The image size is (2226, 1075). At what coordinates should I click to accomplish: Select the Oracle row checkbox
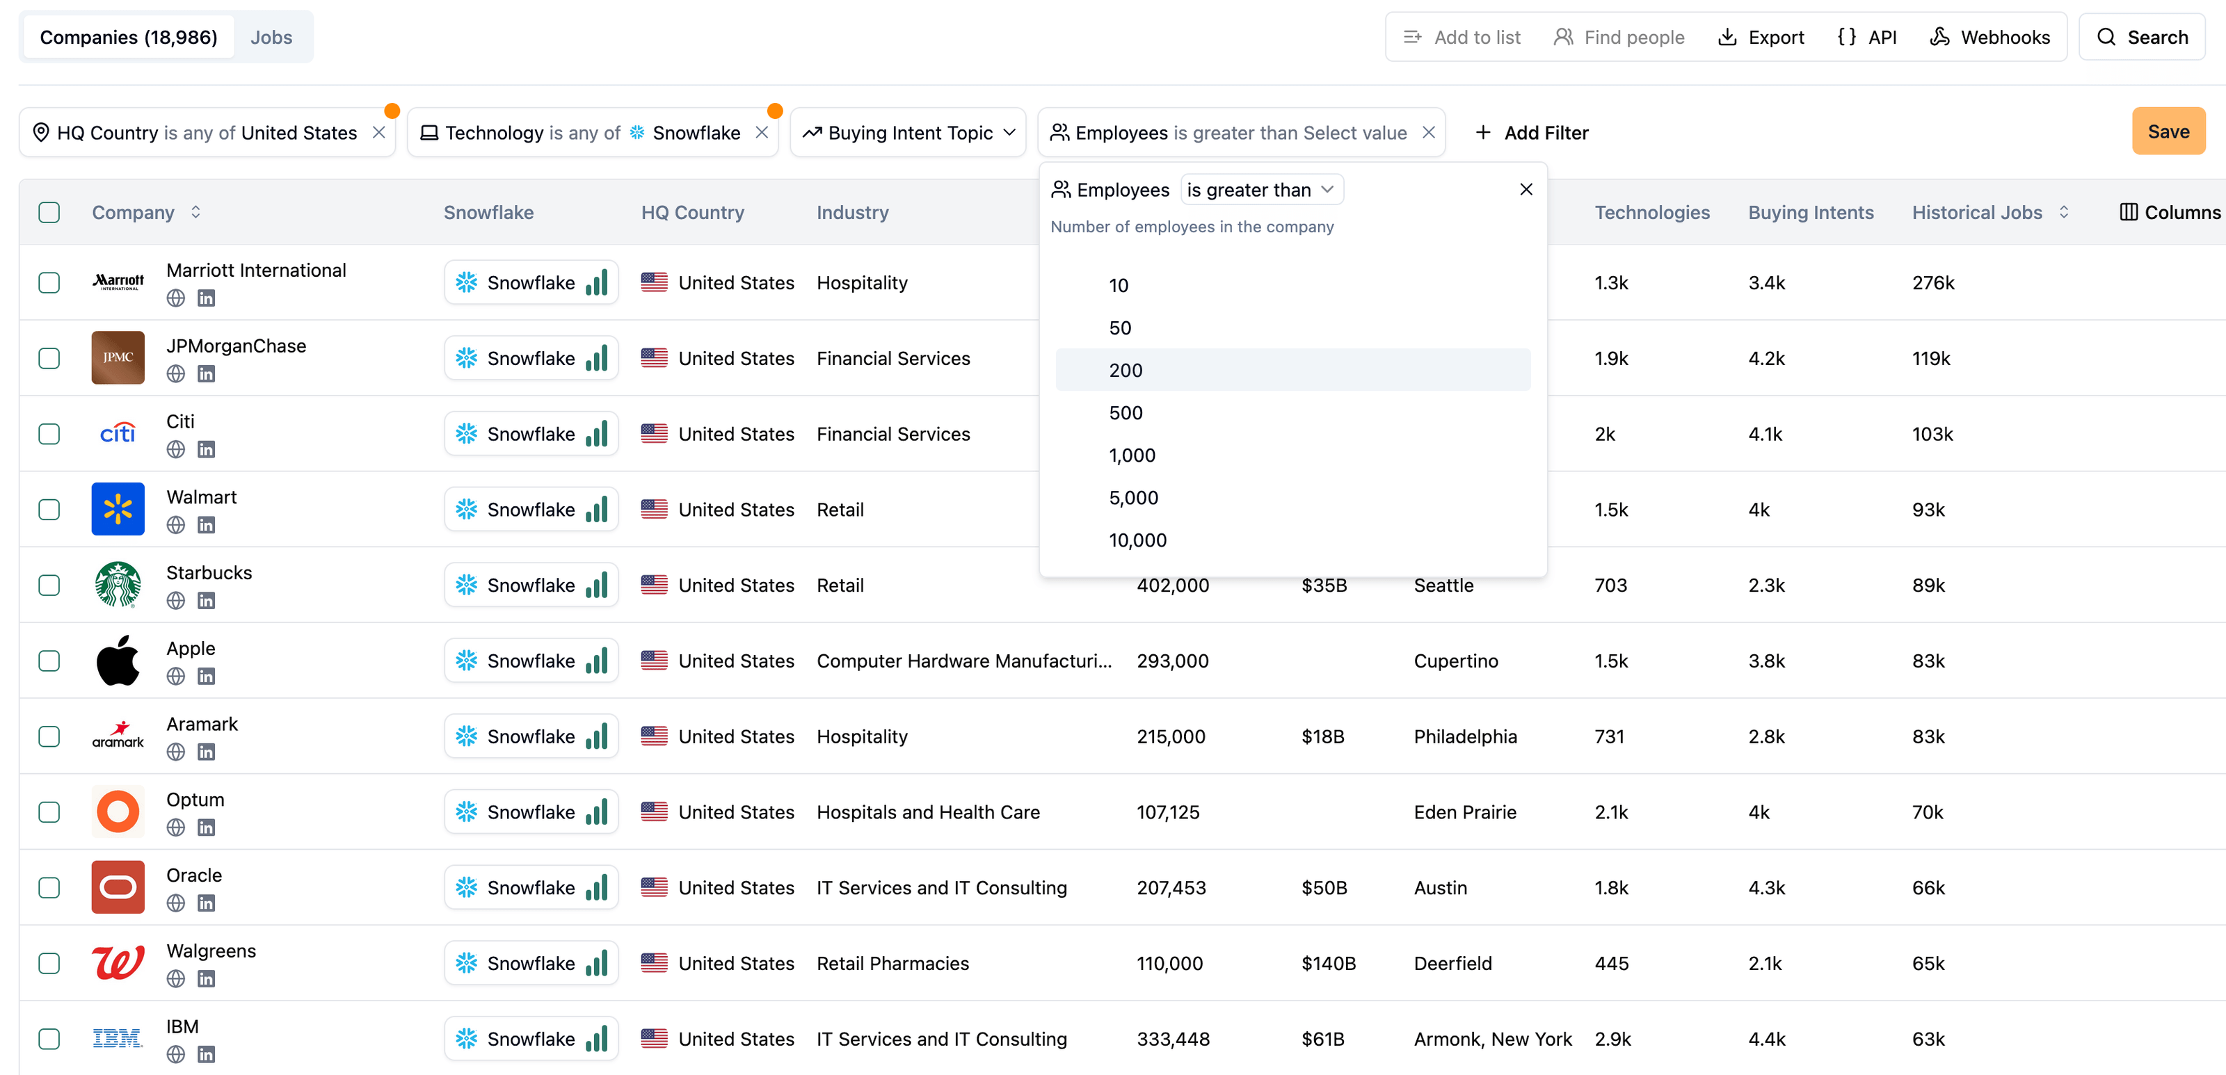click(x=49, y=888)
